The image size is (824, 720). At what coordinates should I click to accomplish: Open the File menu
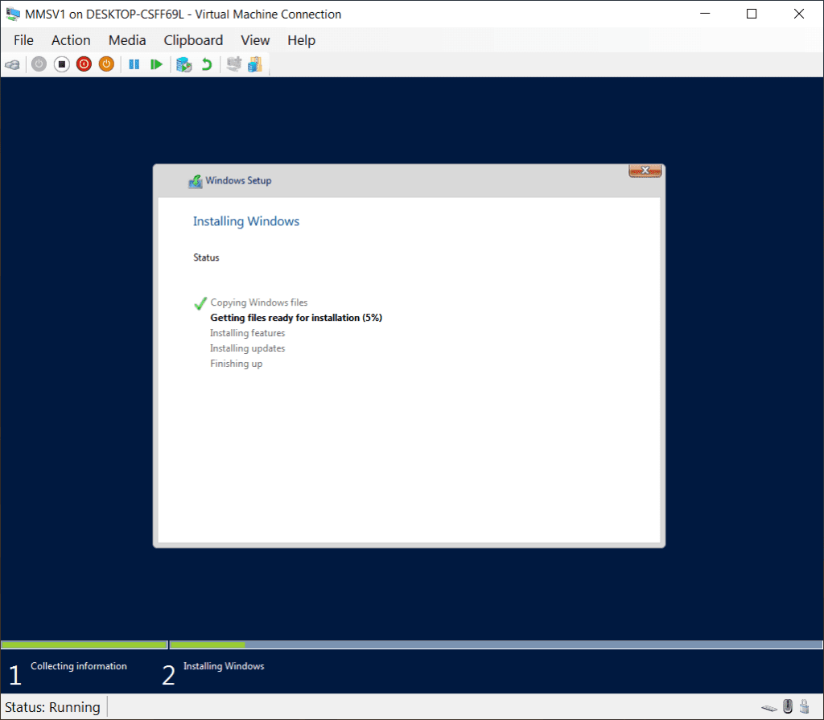click(x=23, y=40)
